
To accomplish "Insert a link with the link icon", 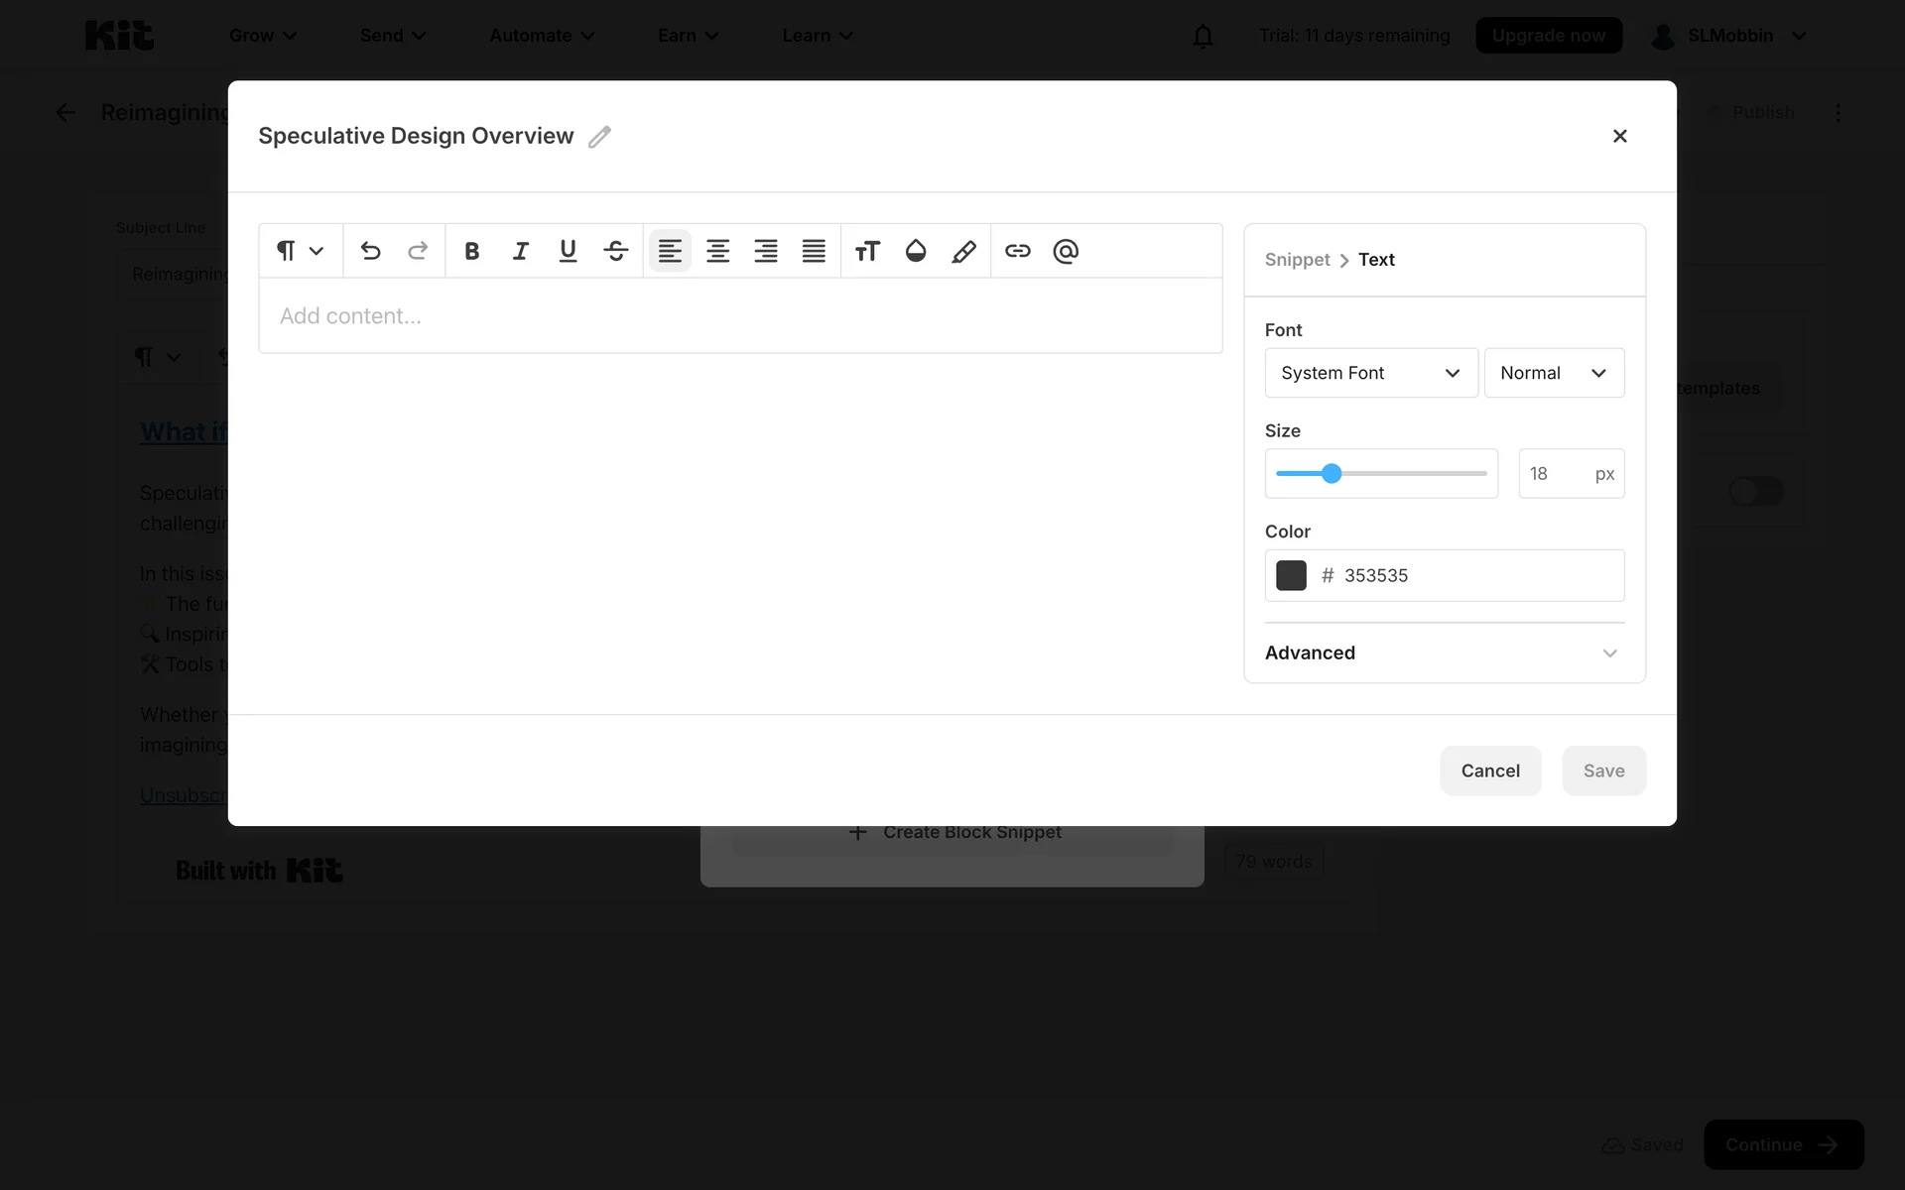I will pos(1017,251).
